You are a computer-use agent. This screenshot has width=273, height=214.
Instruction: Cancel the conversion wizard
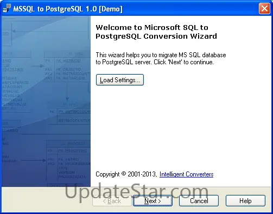[x=199, y=201]
